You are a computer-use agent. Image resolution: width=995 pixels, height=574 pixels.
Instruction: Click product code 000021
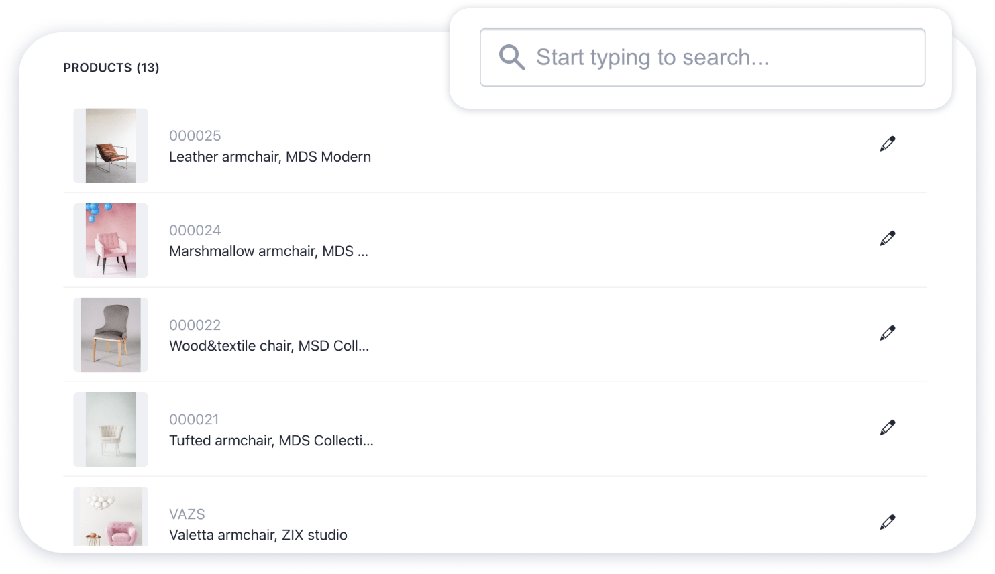pos(194,420)
